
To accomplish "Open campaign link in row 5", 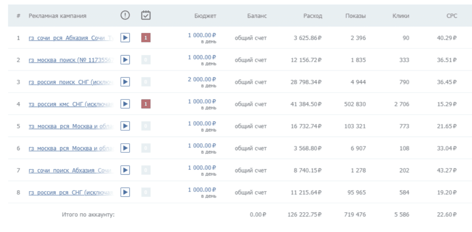I will [71, 126].
